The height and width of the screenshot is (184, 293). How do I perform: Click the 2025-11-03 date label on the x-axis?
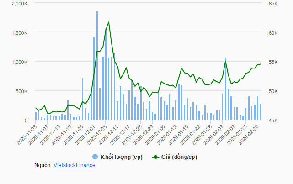click(27, 134)
